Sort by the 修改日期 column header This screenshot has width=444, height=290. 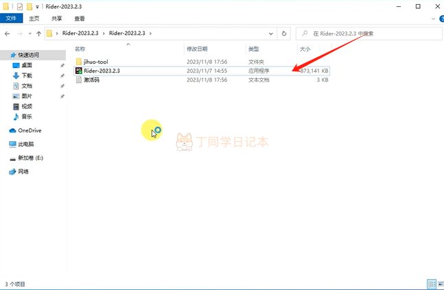[x=197, y=49]
